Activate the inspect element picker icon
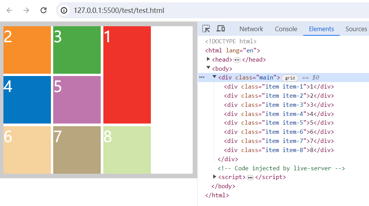Image resolution: width=369 pixels, height=206 pixels. click(206, 29)
